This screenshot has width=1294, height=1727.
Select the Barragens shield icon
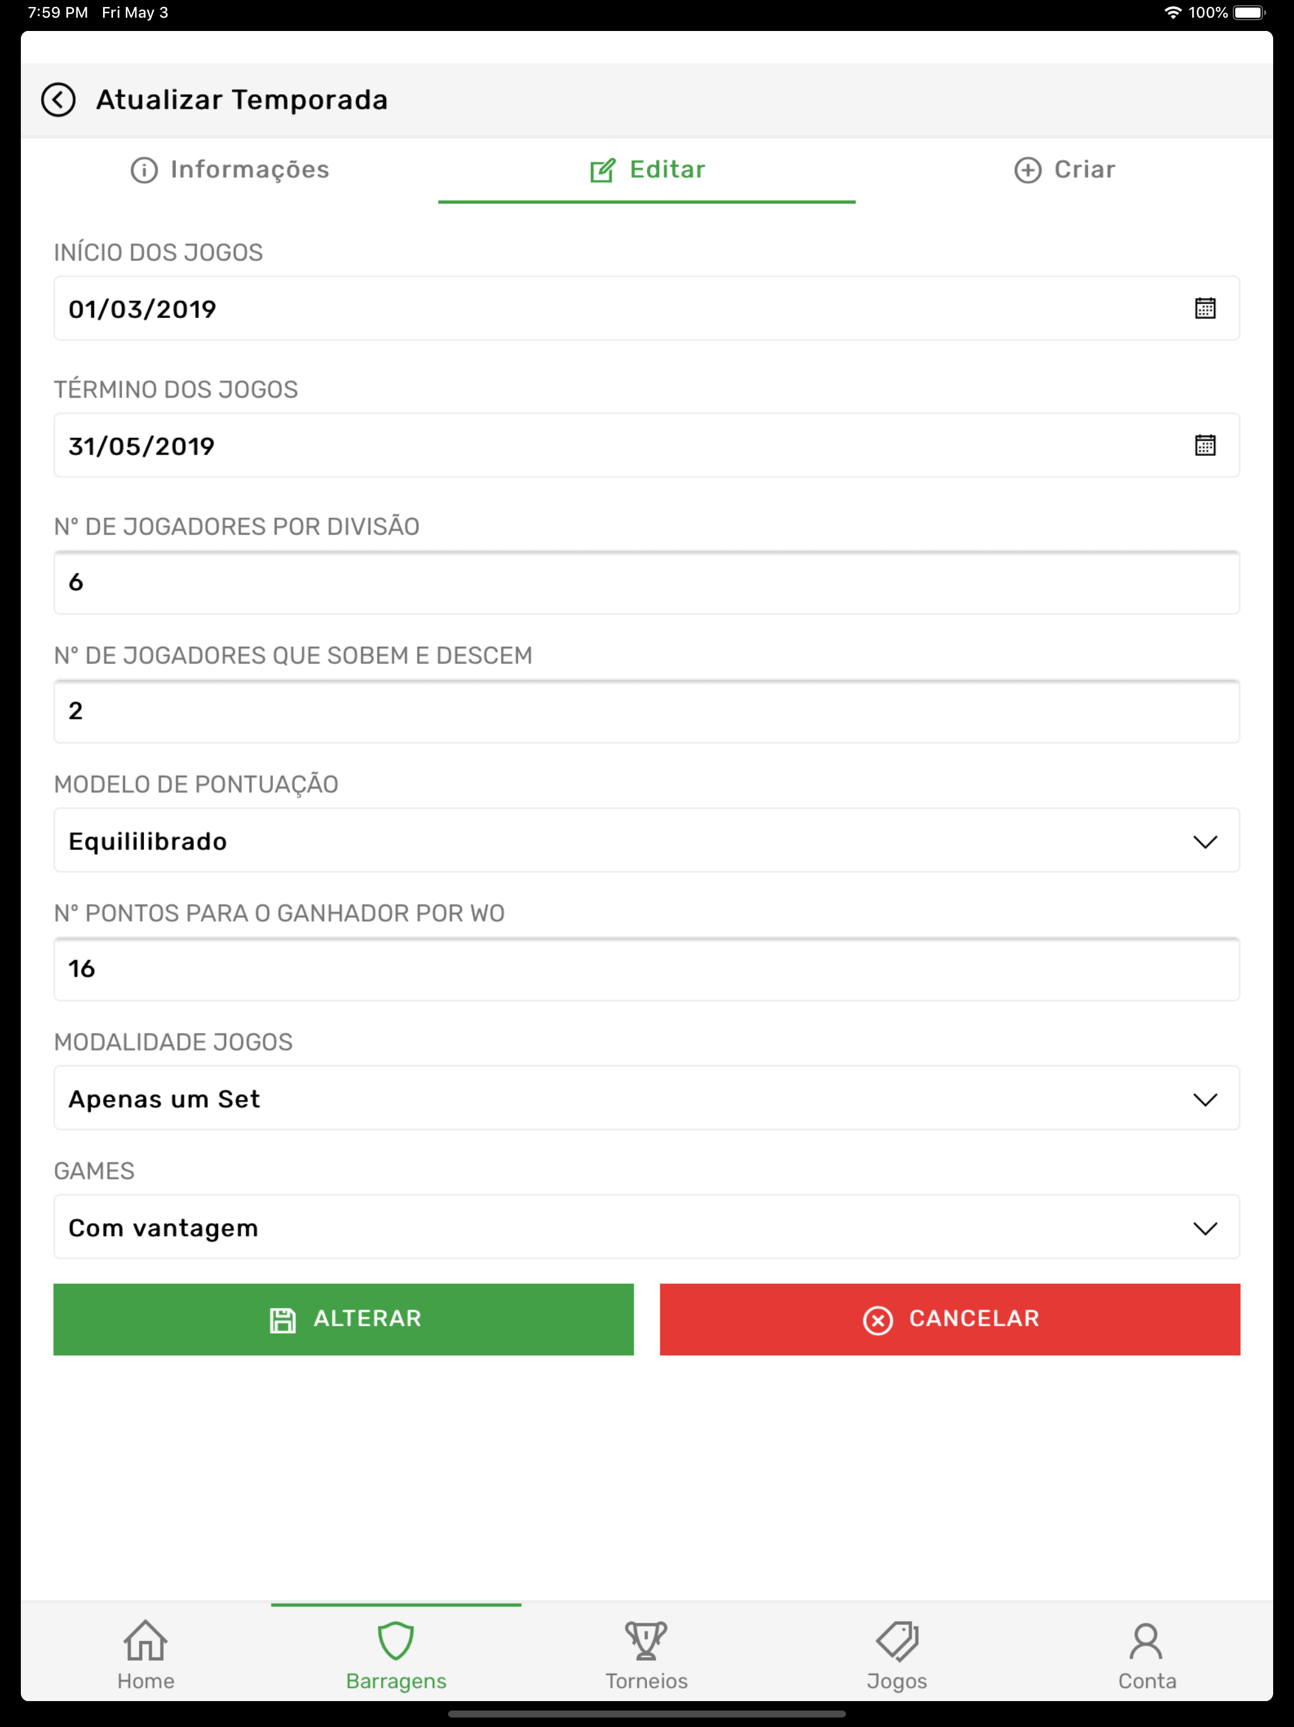point(396,1640)
